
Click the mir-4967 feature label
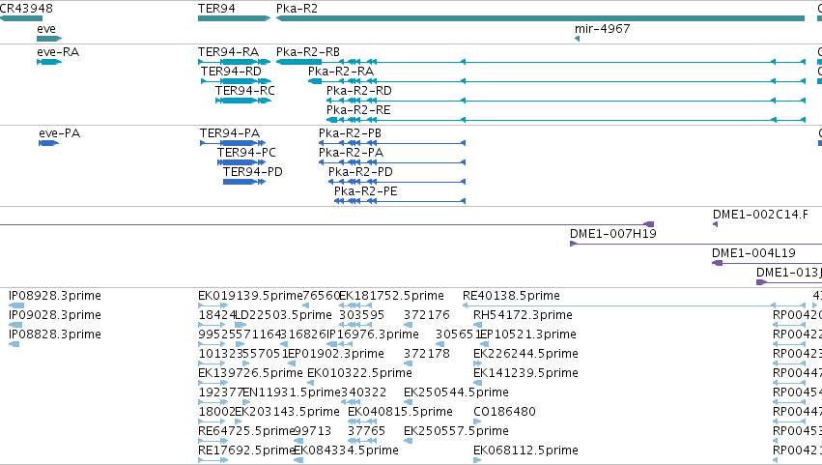(x=603, y=29)
